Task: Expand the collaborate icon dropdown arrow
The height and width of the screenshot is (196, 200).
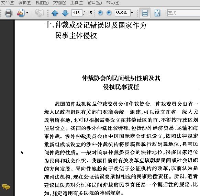Action: click(x=27, y=13)
